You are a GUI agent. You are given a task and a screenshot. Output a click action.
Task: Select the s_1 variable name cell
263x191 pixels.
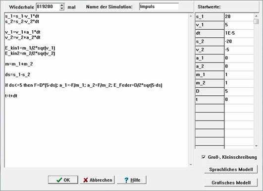(x=210, y=17)
